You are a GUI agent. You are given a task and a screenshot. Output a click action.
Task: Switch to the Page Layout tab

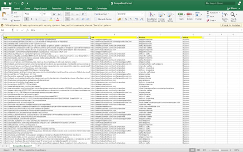click(x=41, y=9)
